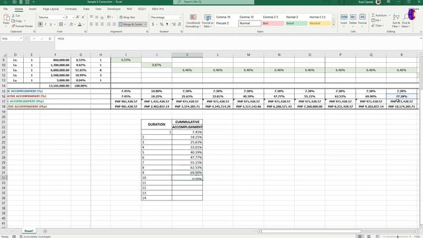Toggle Wrap Text
The image size is (423, 238).
coord(127,17)
